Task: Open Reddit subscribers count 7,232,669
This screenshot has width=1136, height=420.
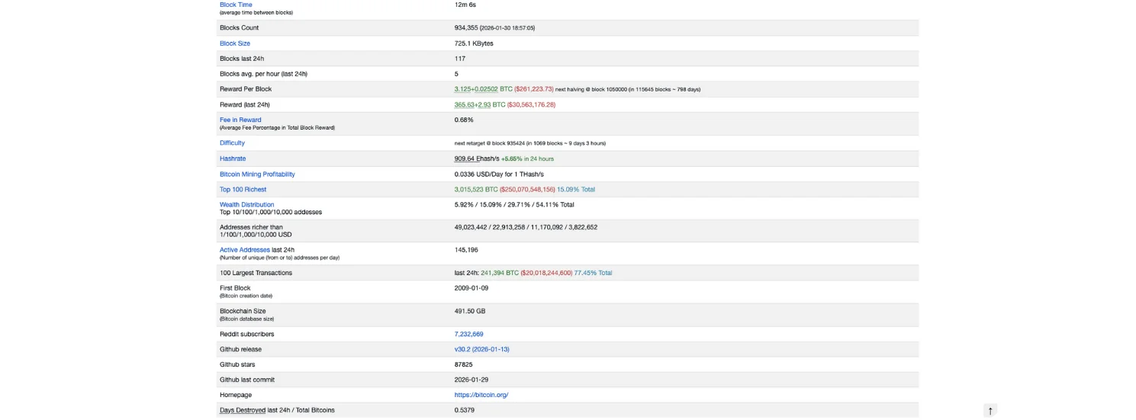Action: tap(468, 334)
